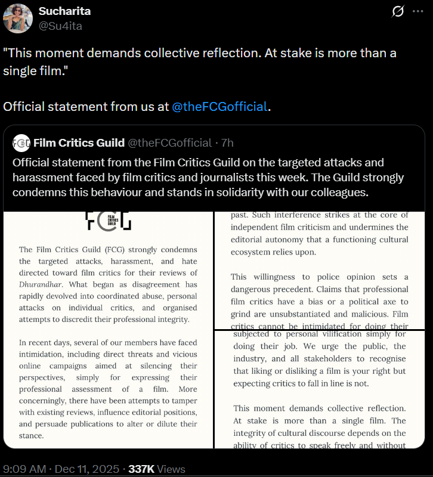This screenshot has height=477, width=433.
Task: Click the Dec 11, 2025 date
Action: pos(87,469)
